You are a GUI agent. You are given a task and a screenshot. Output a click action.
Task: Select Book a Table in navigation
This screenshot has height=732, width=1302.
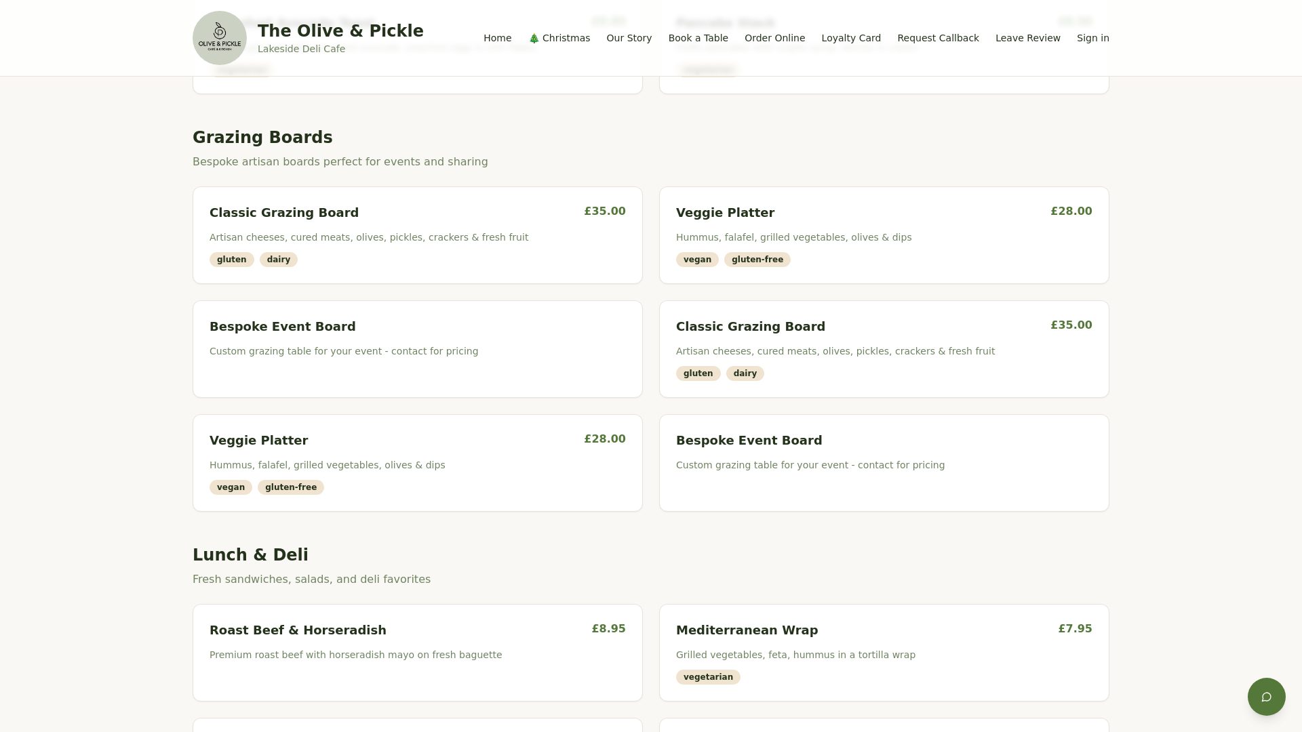coord(698,38)
